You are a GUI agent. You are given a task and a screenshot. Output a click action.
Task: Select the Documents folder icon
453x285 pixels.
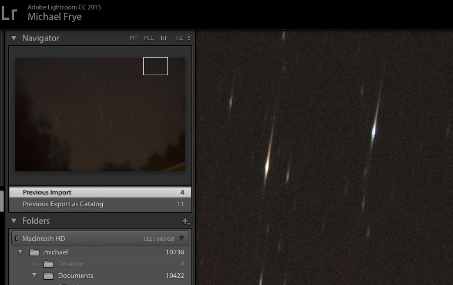point(48,276)
